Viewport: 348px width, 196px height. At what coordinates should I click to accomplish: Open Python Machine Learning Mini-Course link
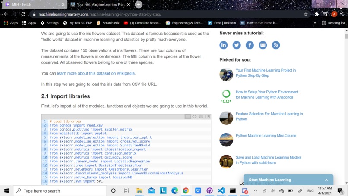point(266,136)
